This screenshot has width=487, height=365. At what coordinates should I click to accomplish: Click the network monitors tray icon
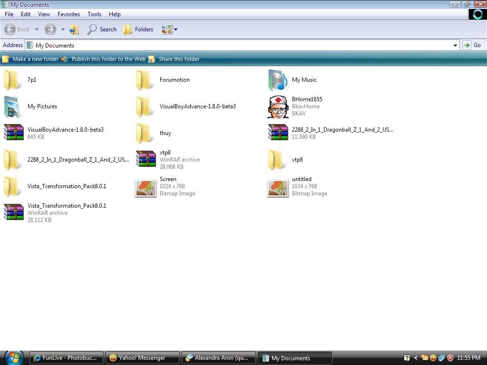coord(441,358)
